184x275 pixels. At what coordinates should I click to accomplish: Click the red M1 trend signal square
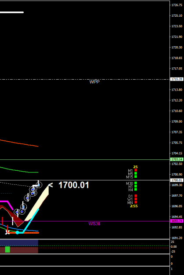point(136,170)
